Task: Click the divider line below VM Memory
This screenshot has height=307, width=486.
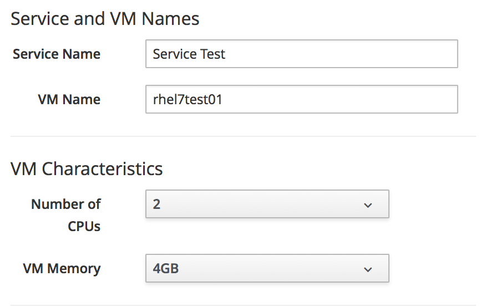Action: click(x=243, y=305)
